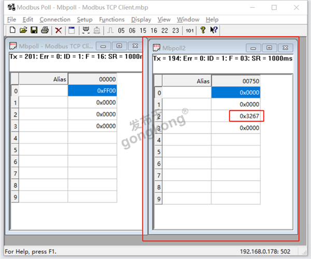
Task: Click the pulse waveform toolbar icon
Action: pyautogui.click(x=110, y=31)
